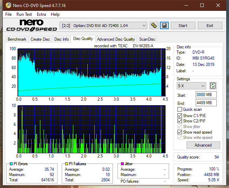Click the Position value 4488 MB
The image size is (229, 188).
(x=211, y=175)
